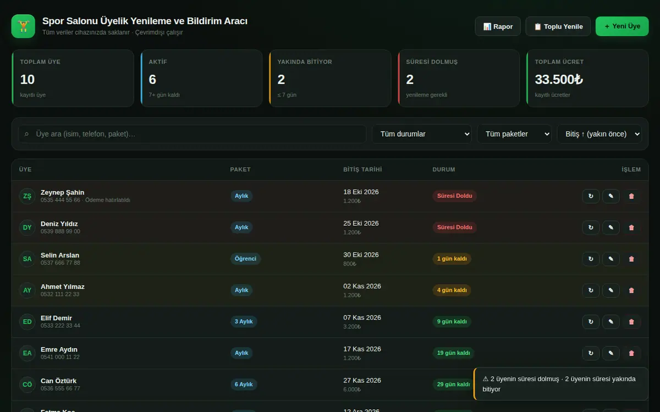Click the 'Öğrenci' package badge

click(x=245, y=259)
